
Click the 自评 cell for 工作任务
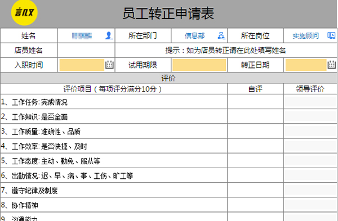point(255,102)
